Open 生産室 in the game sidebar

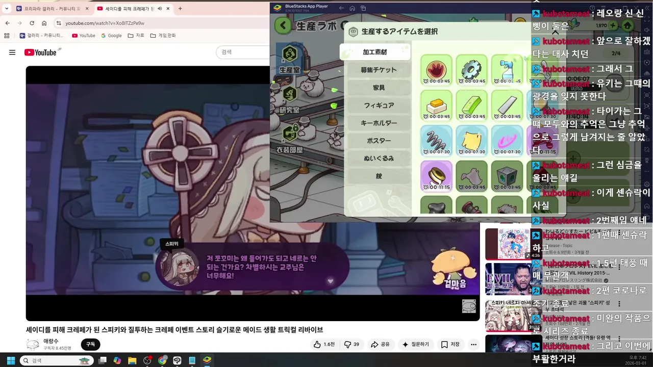point(290,58)
